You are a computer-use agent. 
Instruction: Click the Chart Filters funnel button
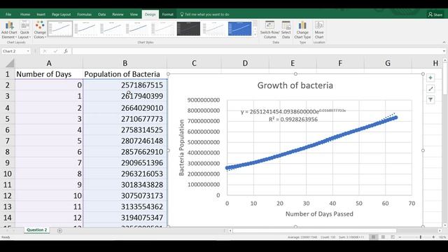[x=430, y=99]
